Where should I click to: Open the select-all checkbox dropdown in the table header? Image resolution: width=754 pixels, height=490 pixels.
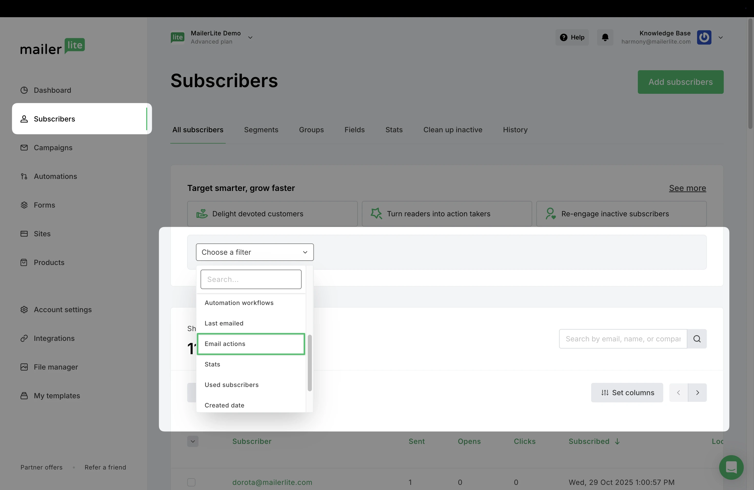193,441
